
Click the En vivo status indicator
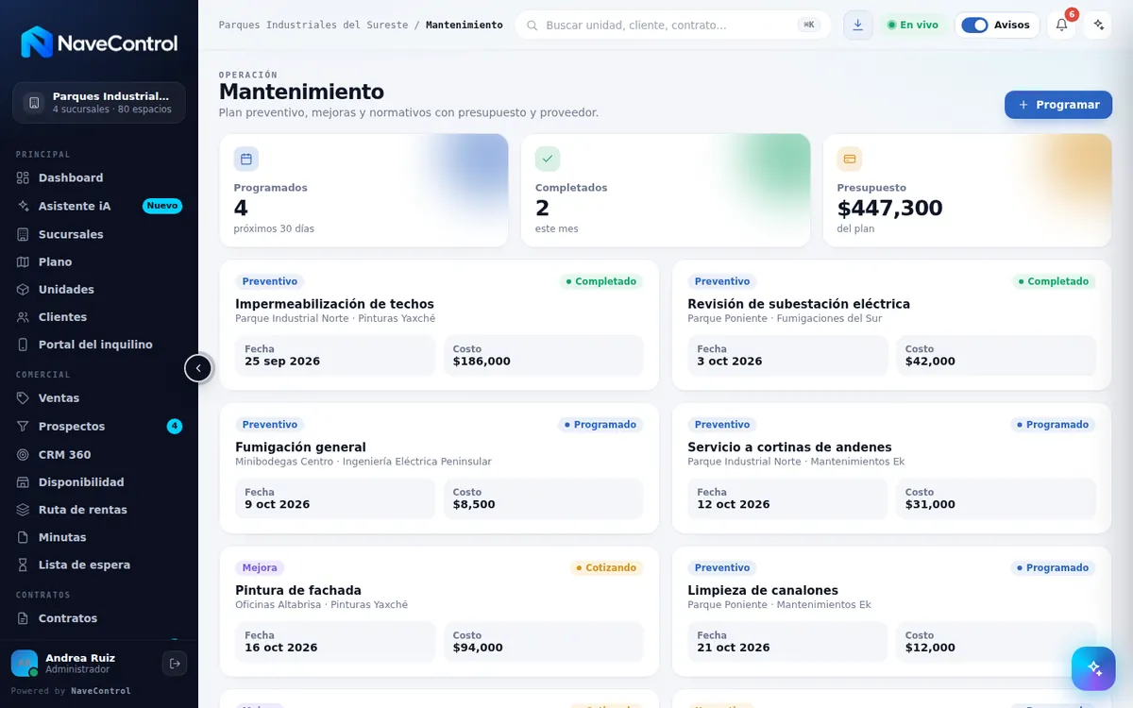[x=912, y=25]
